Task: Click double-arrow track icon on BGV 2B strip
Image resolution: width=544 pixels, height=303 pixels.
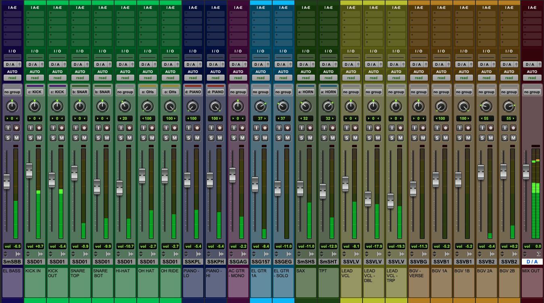Action: [x=515, y=254]
